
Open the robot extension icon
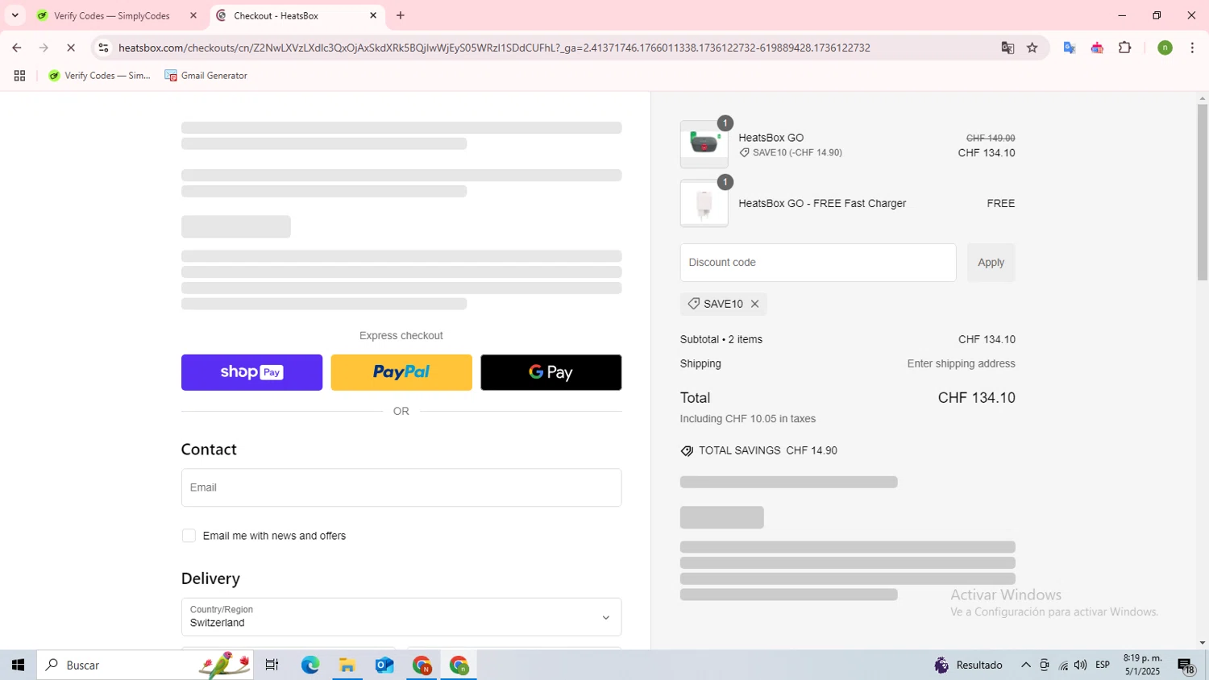pos(1097,48)
